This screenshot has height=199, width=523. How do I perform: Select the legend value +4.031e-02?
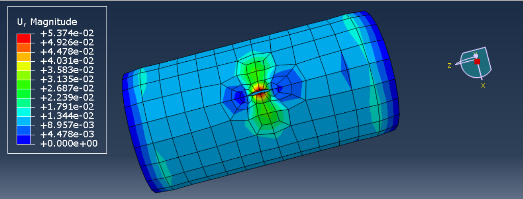tap(67, 61)
